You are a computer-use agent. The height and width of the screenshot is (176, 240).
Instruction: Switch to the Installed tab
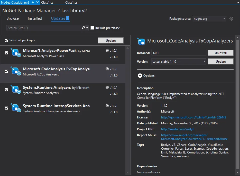[35, 18]
